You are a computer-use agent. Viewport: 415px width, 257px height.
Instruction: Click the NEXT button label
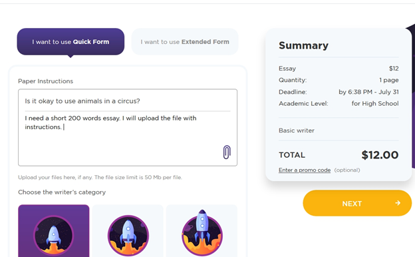(352, 204)
